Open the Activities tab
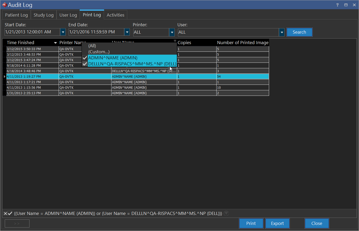Viewport: 359px width, 231px height. (115, 15)
